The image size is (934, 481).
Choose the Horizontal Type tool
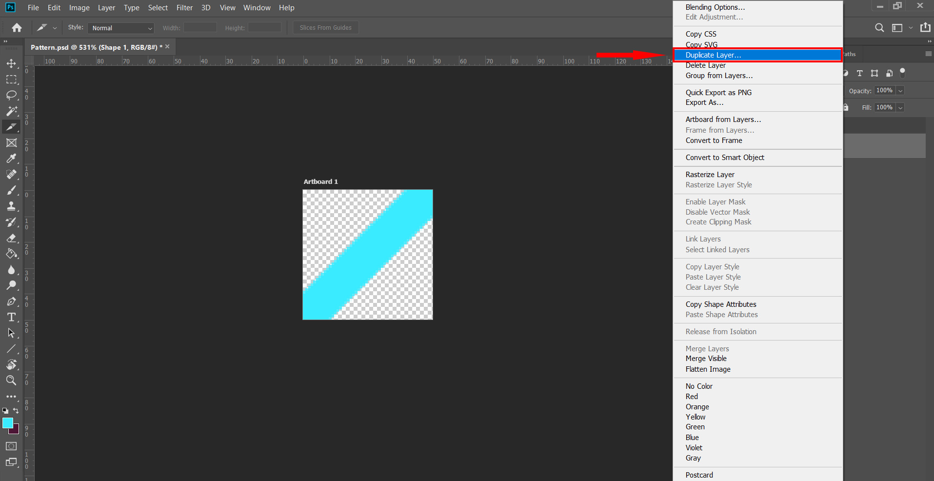pos(11,318)
